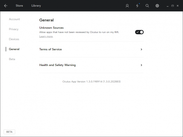183x137 pixels.
Task: Close the Oculus app window
Action: pyautogui.click(x=178, y=6)
